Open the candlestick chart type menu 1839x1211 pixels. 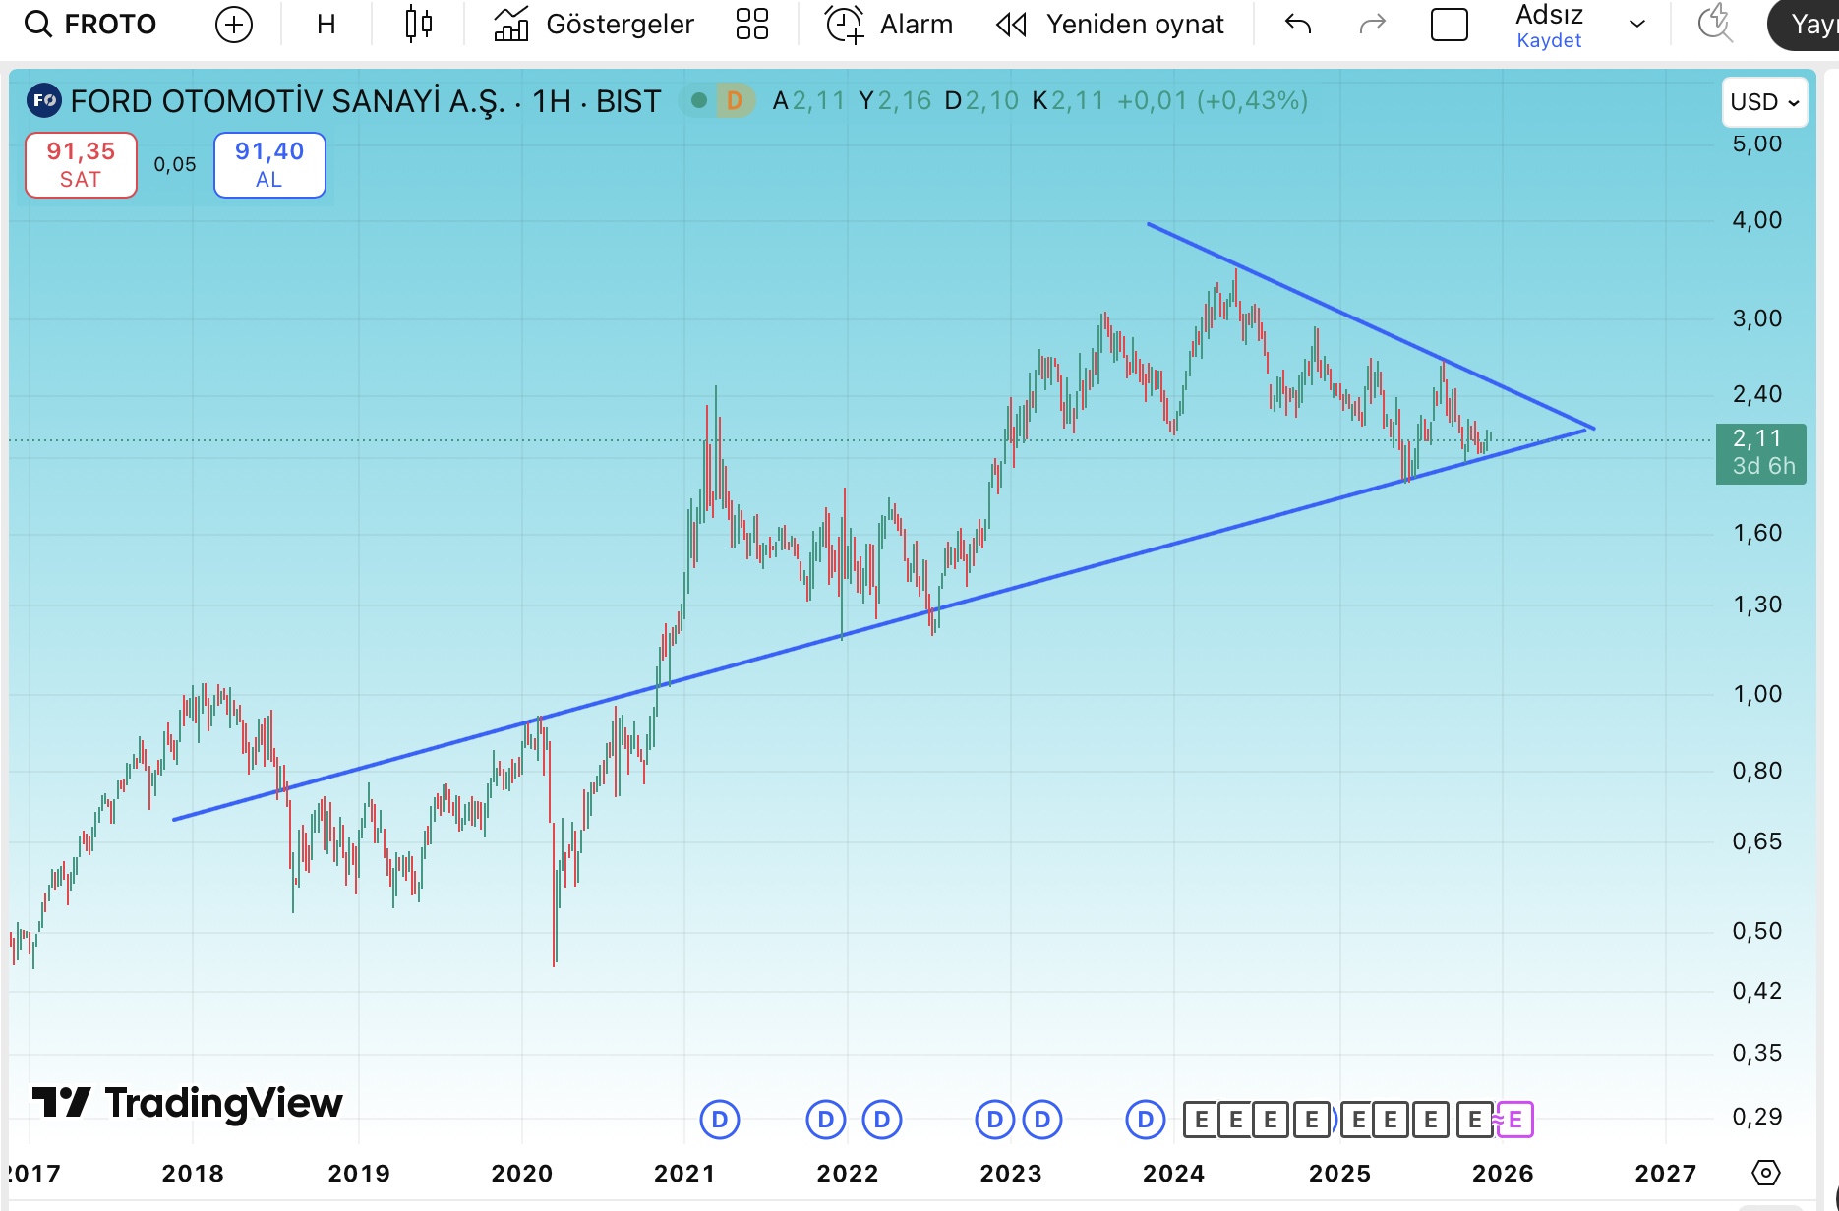pos(419,24)
